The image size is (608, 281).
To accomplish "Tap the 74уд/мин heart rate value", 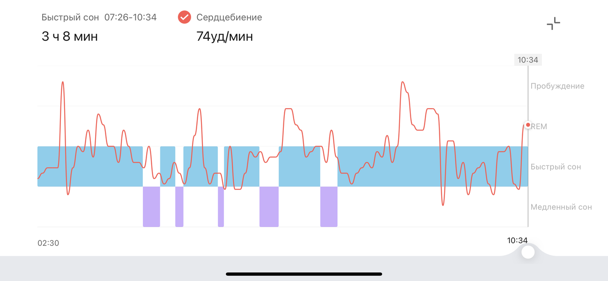I will pyautogui.click(x=225, y=36).
